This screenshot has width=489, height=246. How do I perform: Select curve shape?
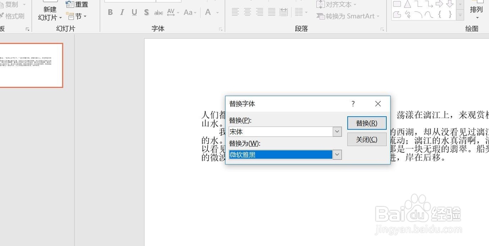pyautogui.click(x=429, y=14)
